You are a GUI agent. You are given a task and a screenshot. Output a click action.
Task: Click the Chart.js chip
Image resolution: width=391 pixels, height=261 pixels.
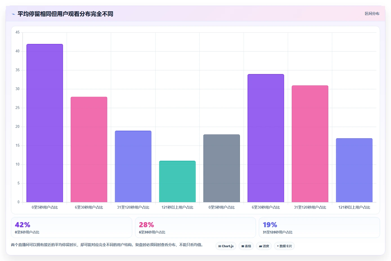[226, 246]
